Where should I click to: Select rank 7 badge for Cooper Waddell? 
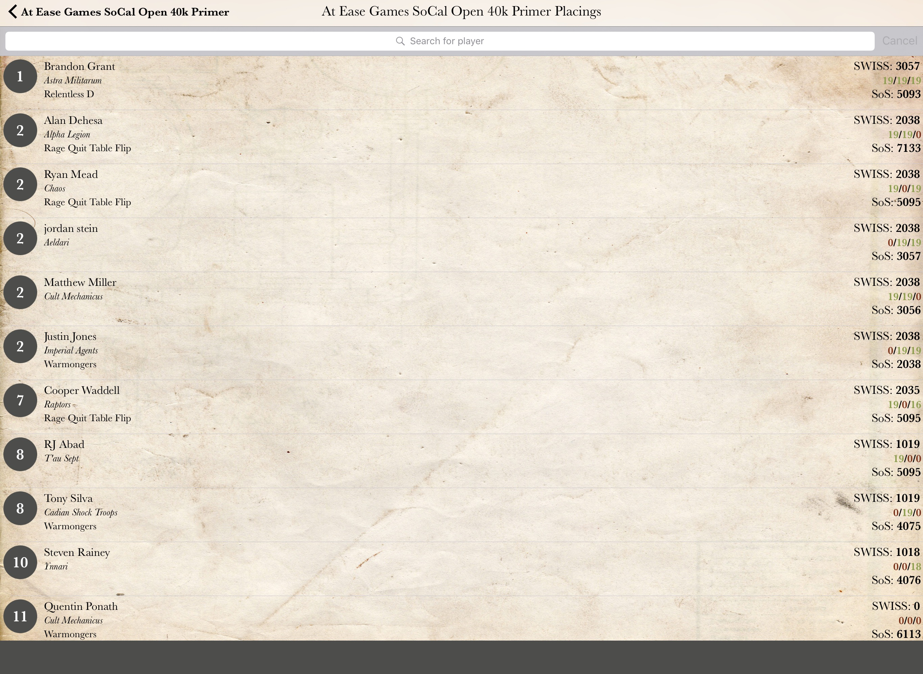coord(20,400)
